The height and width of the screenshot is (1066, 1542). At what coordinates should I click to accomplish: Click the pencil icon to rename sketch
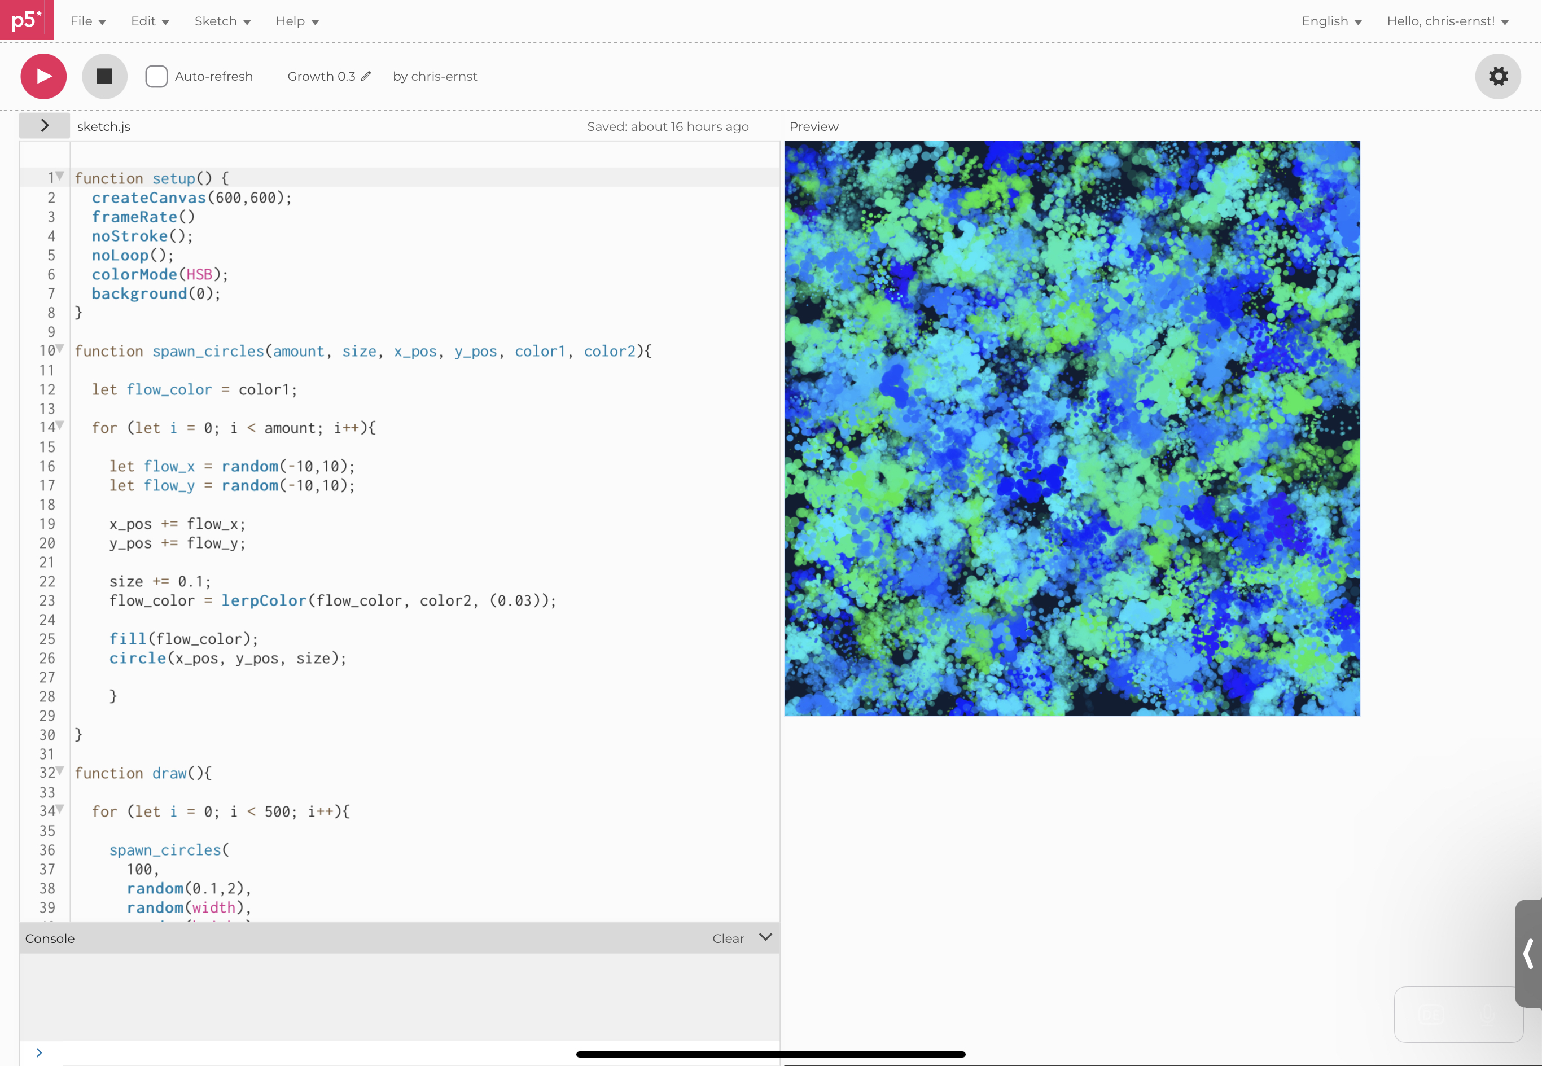coord(365,76)
